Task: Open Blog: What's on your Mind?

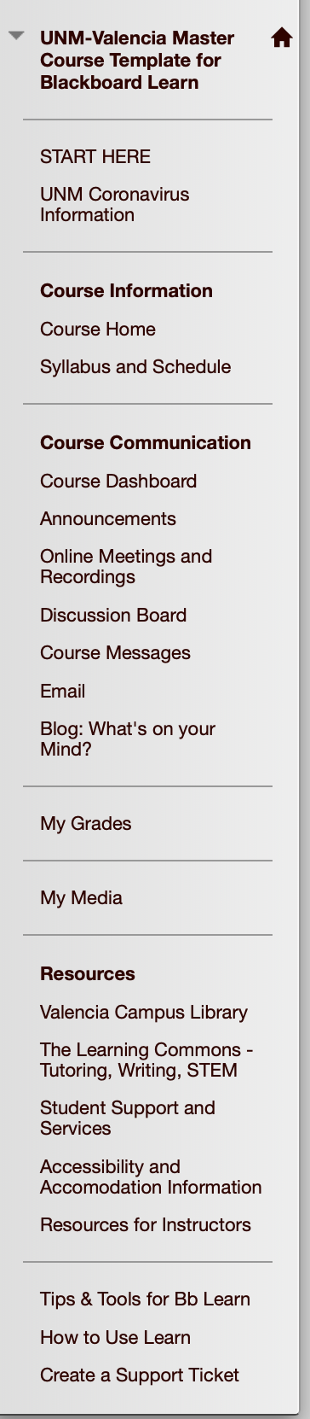Action: 128,739
